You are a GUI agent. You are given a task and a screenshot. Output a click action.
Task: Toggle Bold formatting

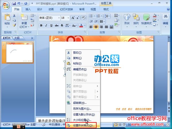pos(41,26)
